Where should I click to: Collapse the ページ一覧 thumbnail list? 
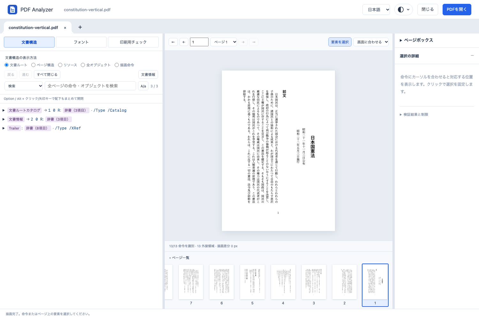(179, 258)
